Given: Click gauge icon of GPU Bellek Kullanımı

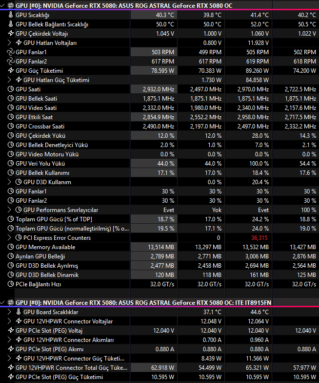Looking at the screenshot, I should click(11, 173).
